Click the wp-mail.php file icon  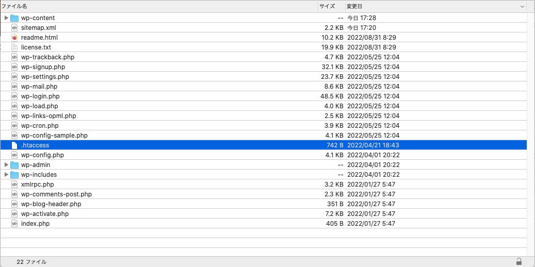point(14,86)
